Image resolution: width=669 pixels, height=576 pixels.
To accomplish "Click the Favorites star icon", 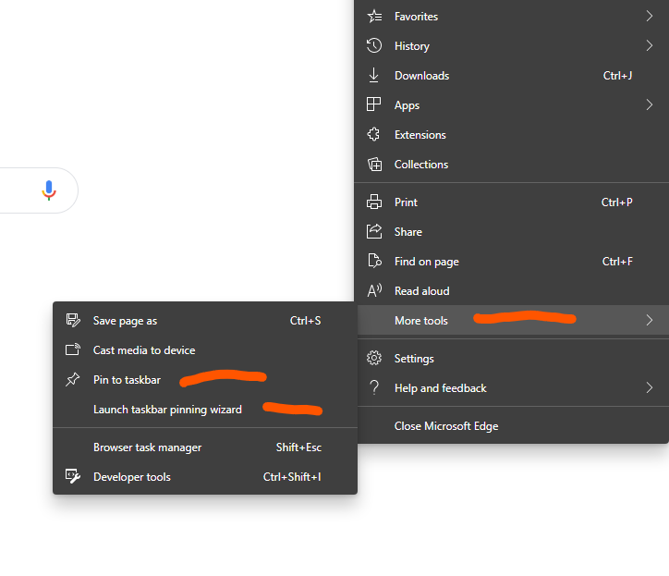I will click(x=374, y=17).
